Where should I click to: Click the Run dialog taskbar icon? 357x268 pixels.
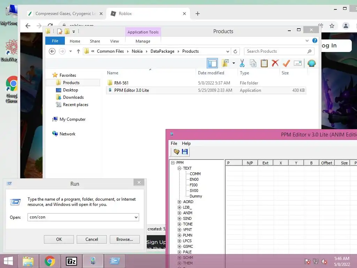[x=115, y=261]
